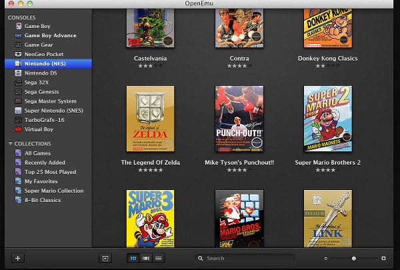The image size is (400, 270).
Task: Select Super Mario Brothers 2 cover
Action: [328, 119]
